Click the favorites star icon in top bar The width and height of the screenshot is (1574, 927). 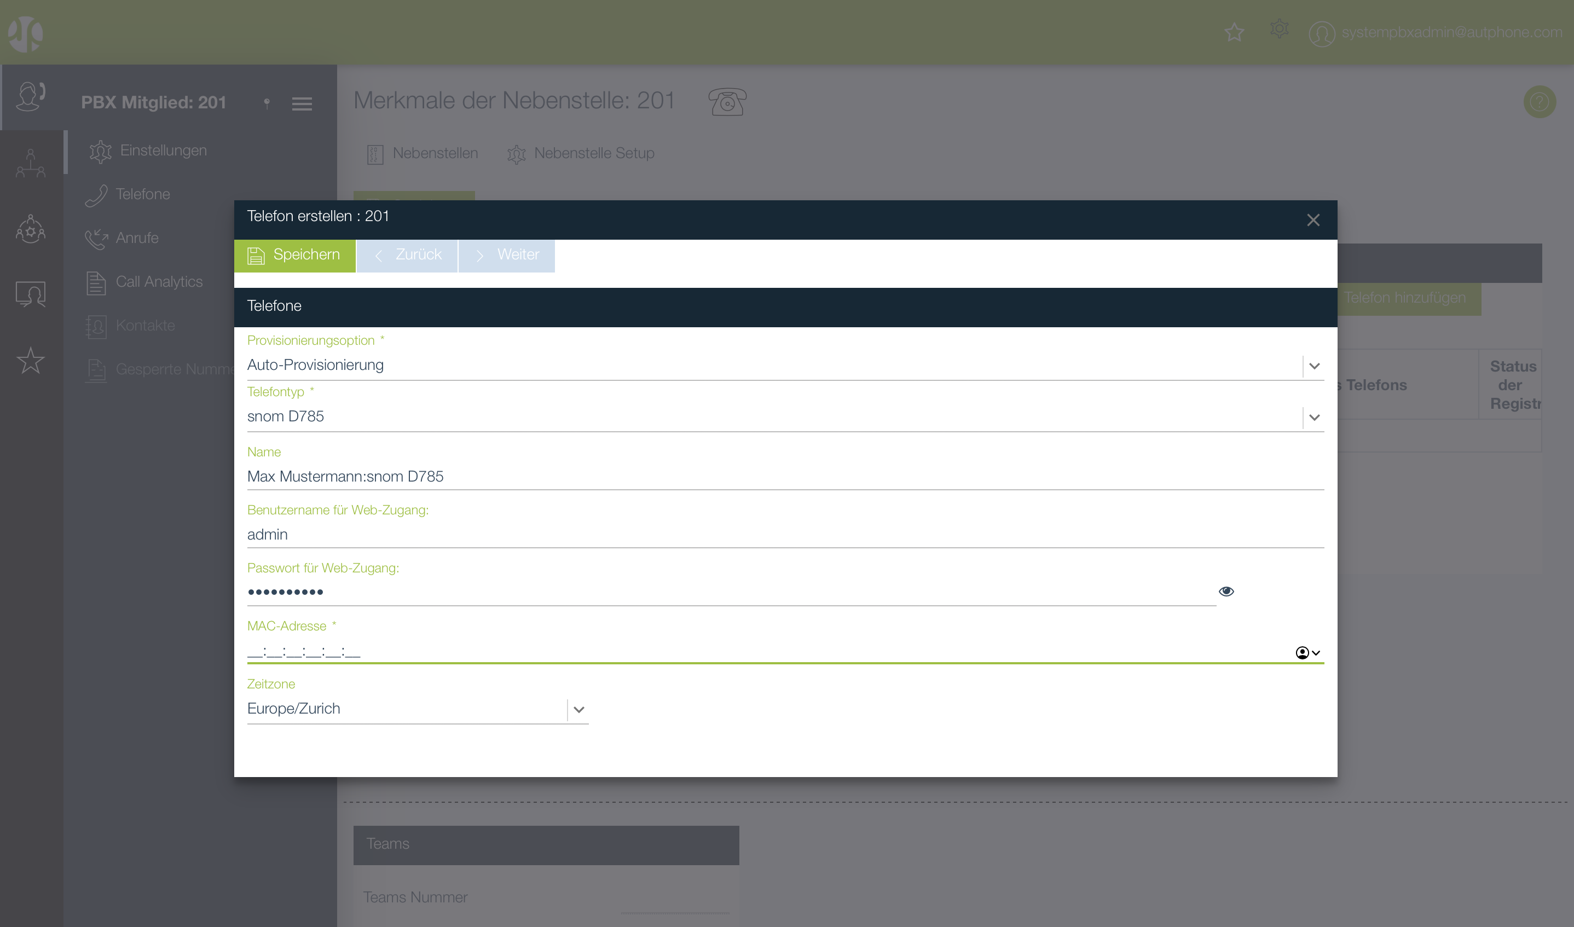point(1234,32)
